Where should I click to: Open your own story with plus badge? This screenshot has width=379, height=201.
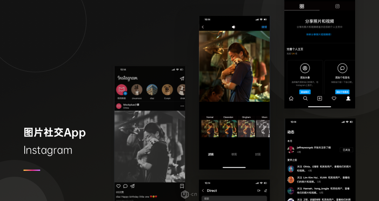[121, 90]
